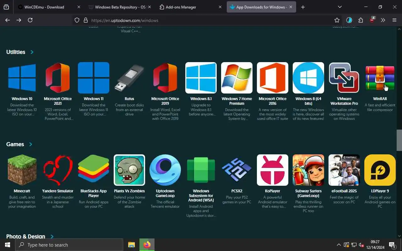
Task: Open the Utilities section heading link
Action: click(16, 52)
